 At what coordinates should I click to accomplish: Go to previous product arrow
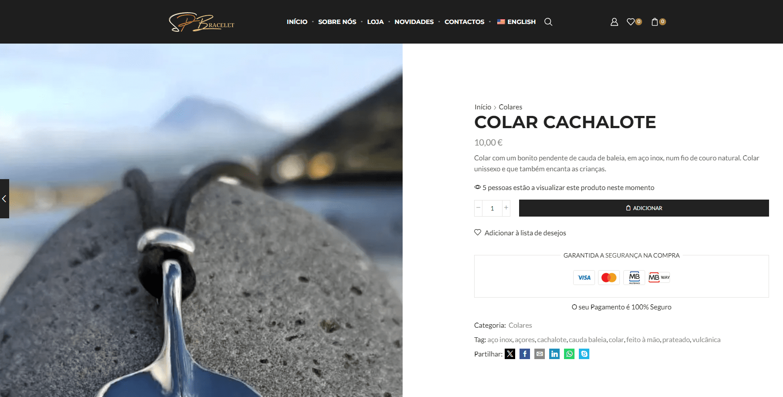coord(4,199)
